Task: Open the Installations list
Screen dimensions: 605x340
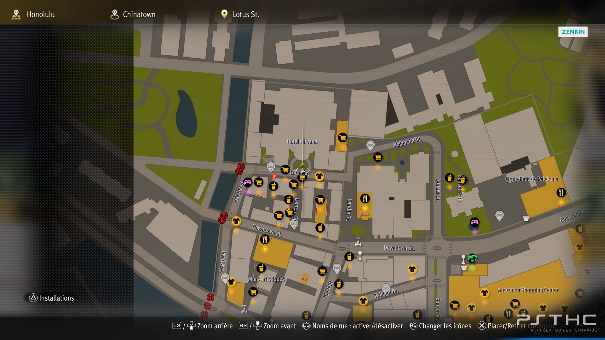Action: [52, 298]
